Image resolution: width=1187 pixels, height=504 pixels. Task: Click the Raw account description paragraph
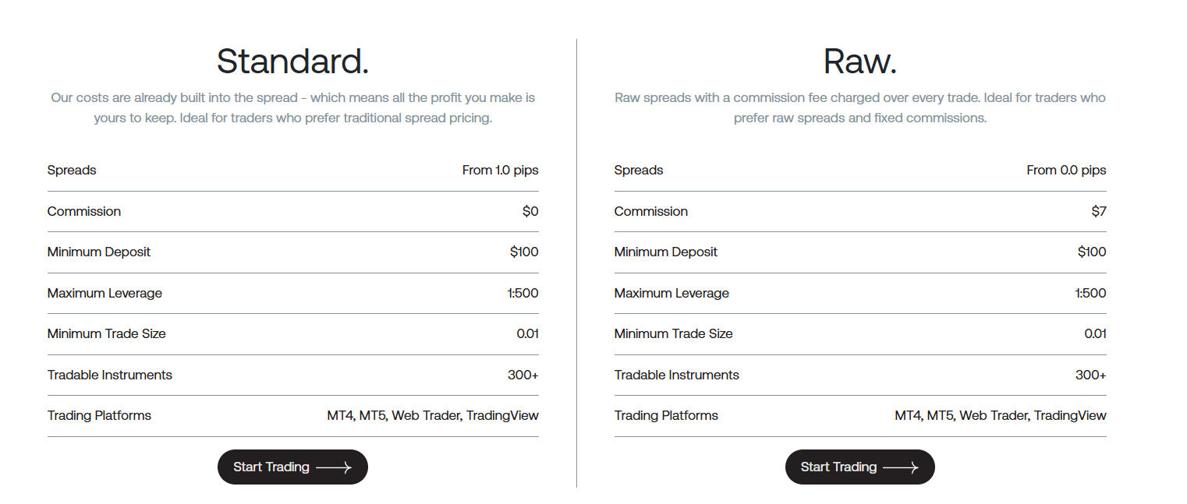pos(859,108)
